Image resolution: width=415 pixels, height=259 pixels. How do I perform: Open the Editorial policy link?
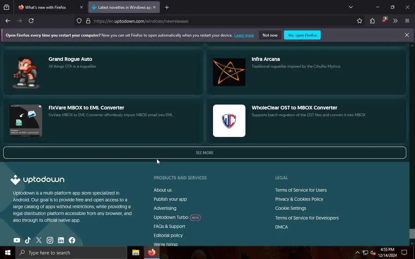tap(168, 235)
